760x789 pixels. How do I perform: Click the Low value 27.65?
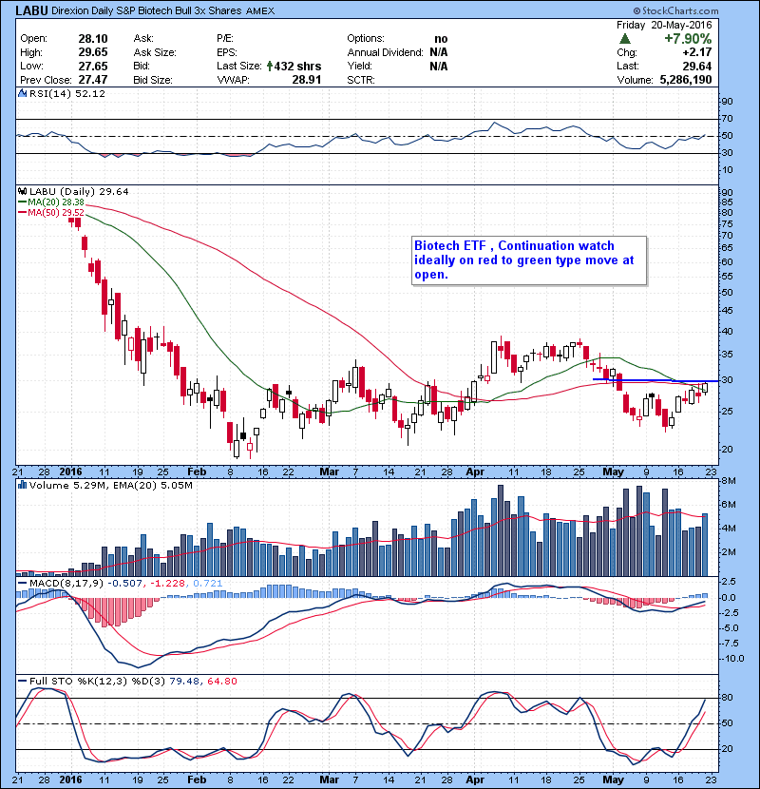92,66
